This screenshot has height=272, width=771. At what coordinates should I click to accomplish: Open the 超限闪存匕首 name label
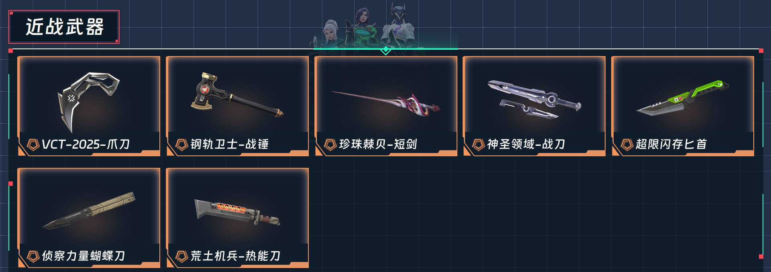pos(671,144)
